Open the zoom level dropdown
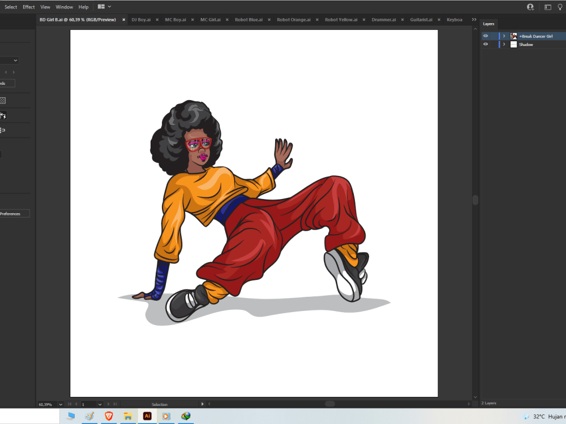The image size is (566, 424). coord(61,405)
